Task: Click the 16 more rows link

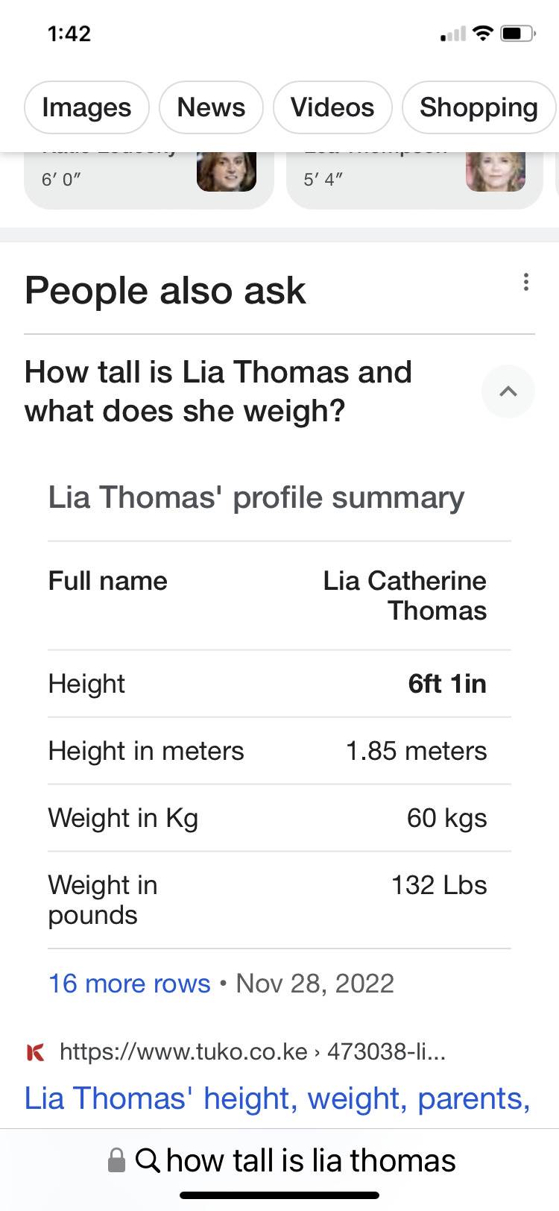Action: 130,984
